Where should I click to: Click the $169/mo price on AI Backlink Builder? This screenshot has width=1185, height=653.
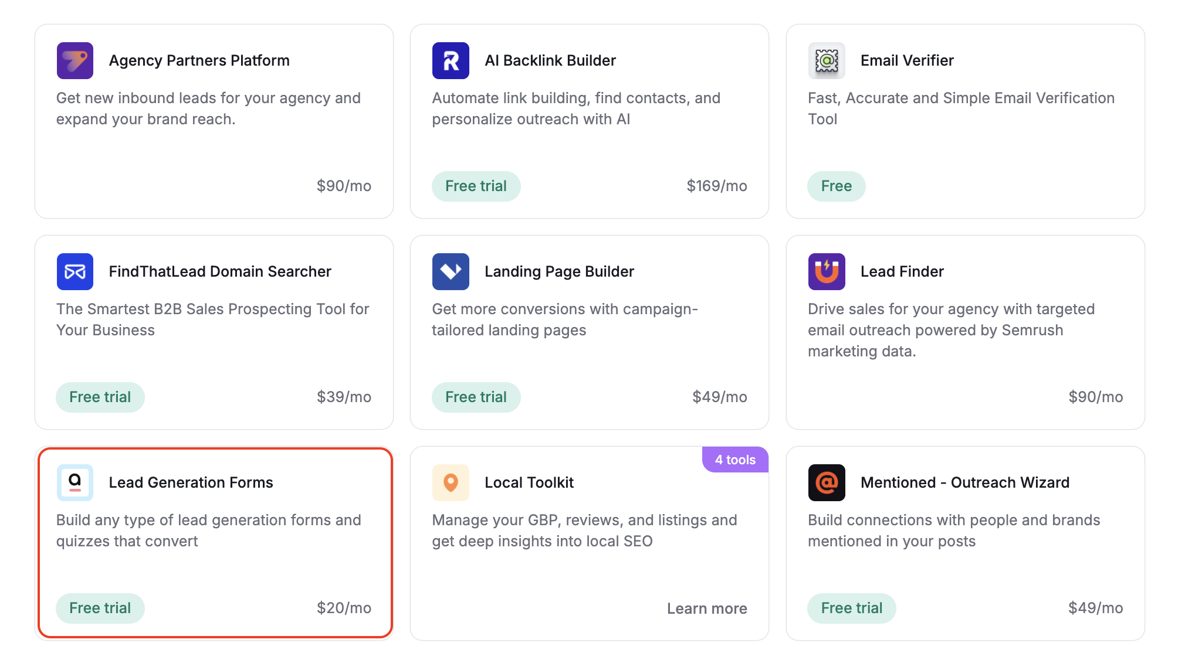[x=716, y=186]
